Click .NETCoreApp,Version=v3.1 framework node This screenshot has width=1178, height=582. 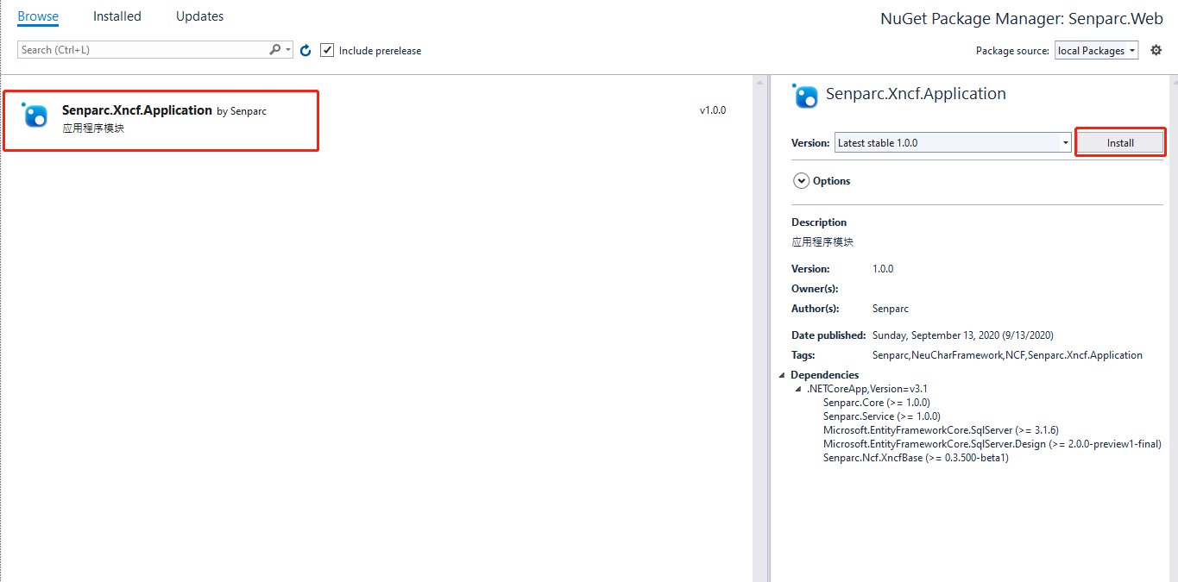[x=867, y=389]
